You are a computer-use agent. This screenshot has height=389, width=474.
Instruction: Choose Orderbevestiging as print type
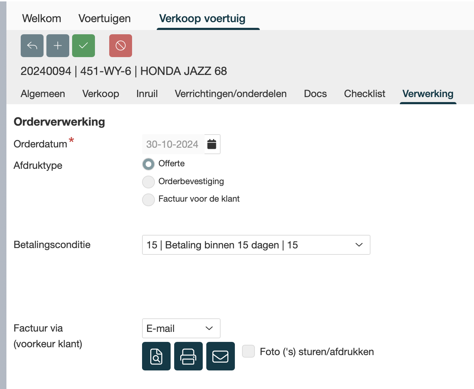(x=148, y=182)
